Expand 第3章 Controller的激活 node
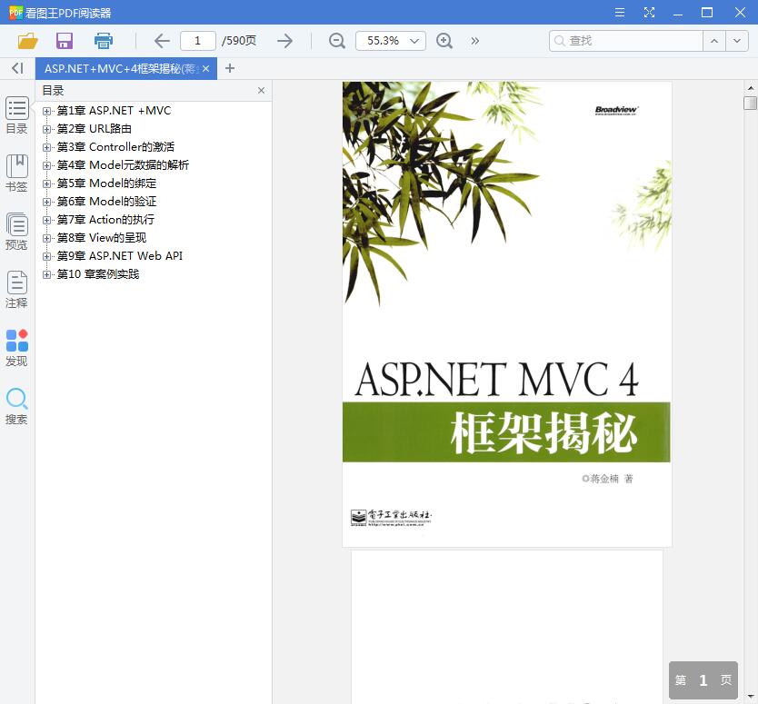The image size is (758, 704). coord(46,147)
